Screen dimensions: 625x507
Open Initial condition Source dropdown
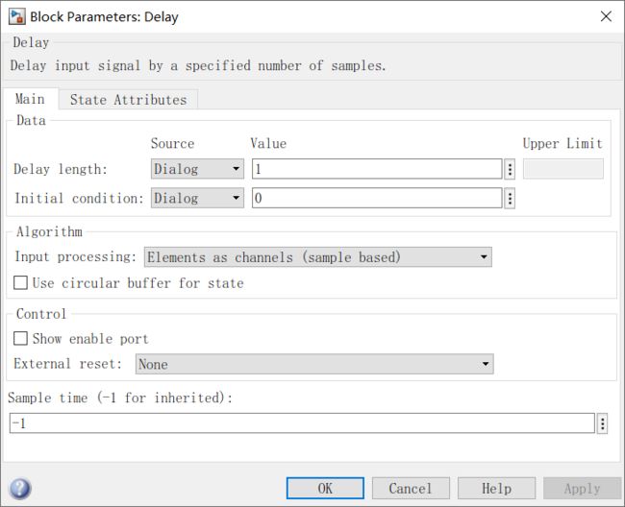(x=197, y=198)
